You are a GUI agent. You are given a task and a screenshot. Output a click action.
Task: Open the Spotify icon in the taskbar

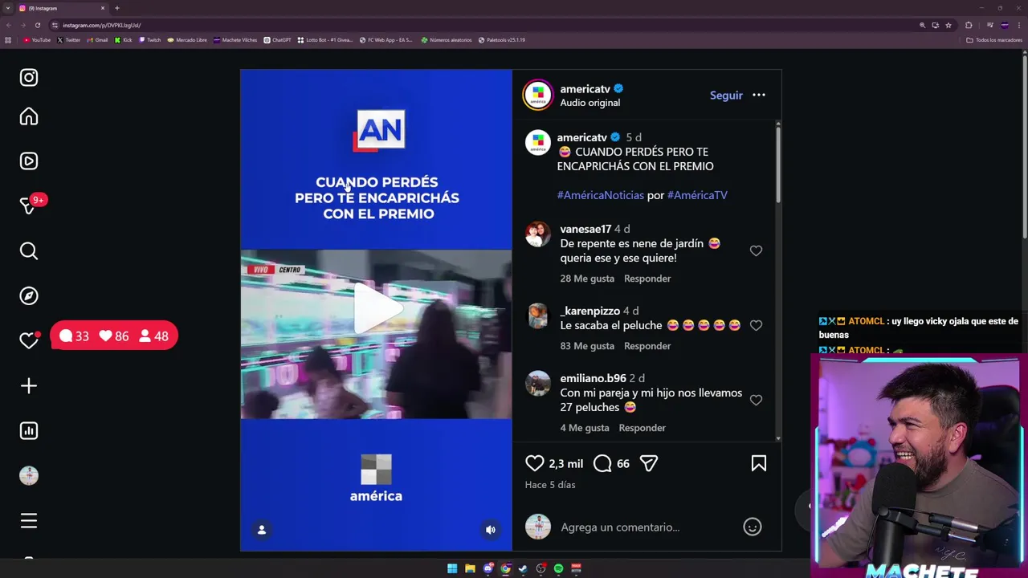[x=558, y=568]
